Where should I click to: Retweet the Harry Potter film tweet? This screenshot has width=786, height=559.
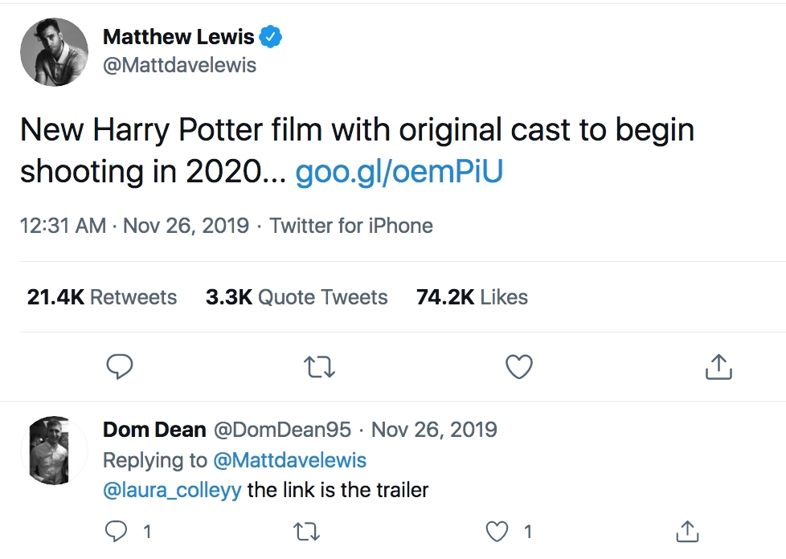click(319, 366)
